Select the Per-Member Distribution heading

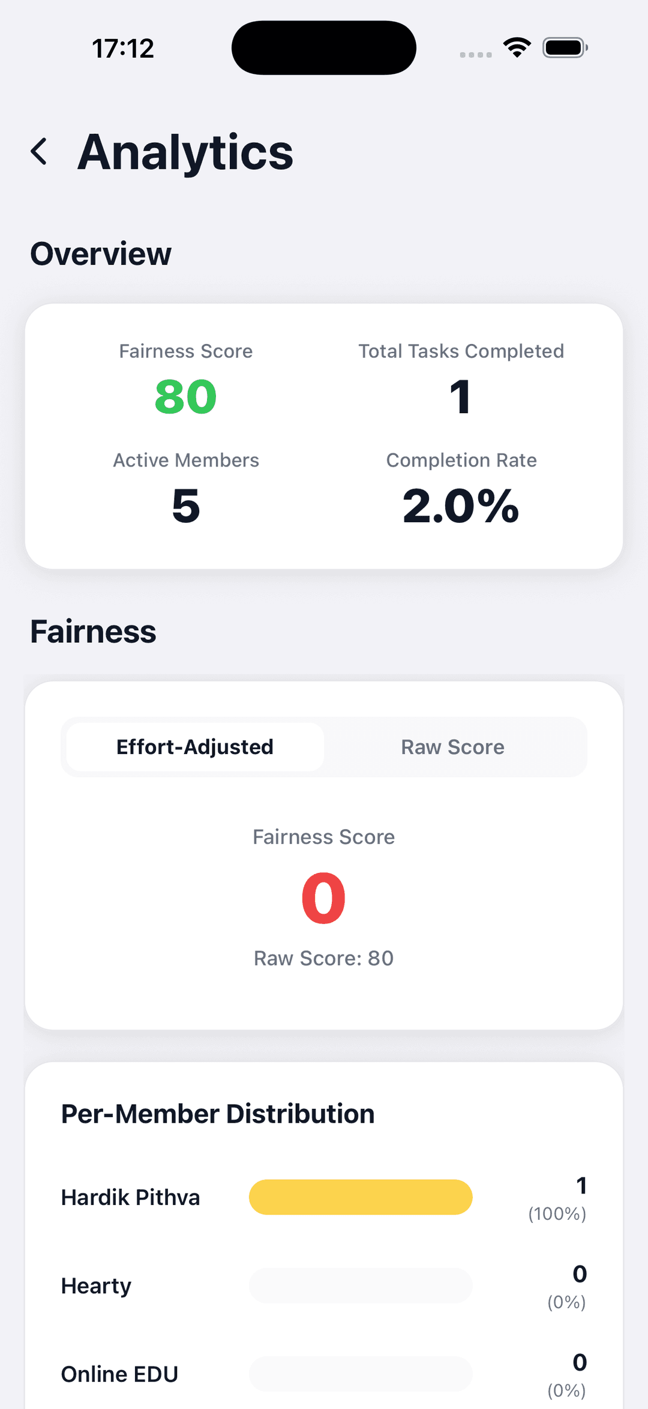click(217, 1112)
